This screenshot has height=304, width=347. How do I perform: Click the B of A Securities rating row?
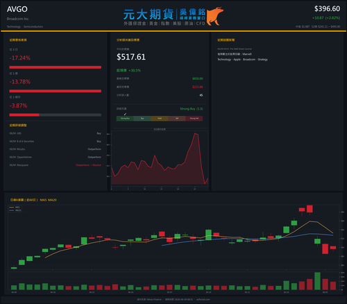56,141
